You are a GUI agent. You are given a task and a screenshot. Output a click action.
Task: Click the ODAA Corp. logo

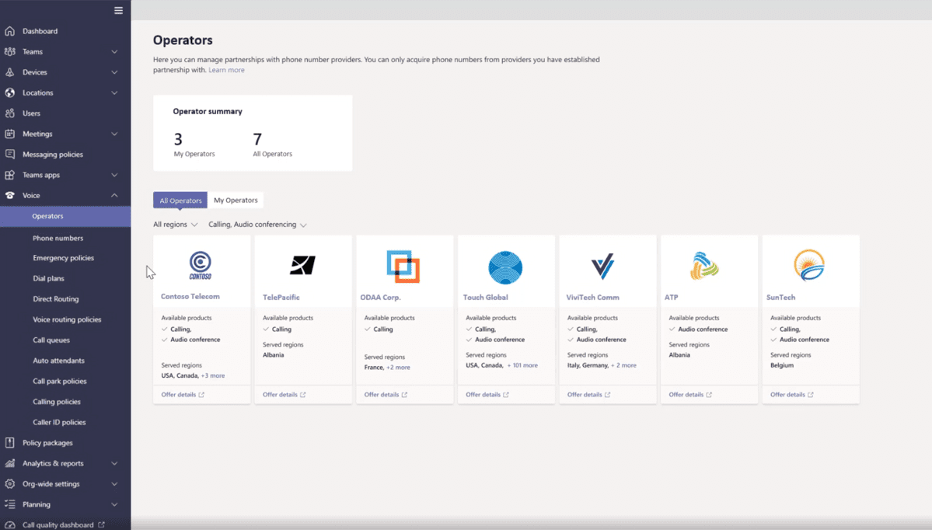(x=403, y=267)
